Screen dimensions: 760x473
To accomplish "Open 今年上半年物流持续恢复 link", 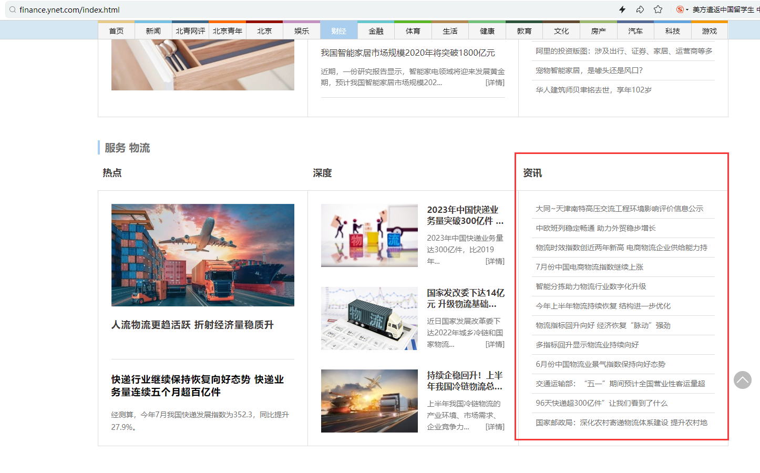I will (x=603, y=306).
